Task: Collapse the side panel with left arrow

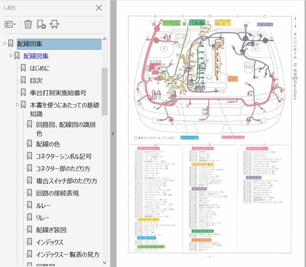Action: (113, 134)
